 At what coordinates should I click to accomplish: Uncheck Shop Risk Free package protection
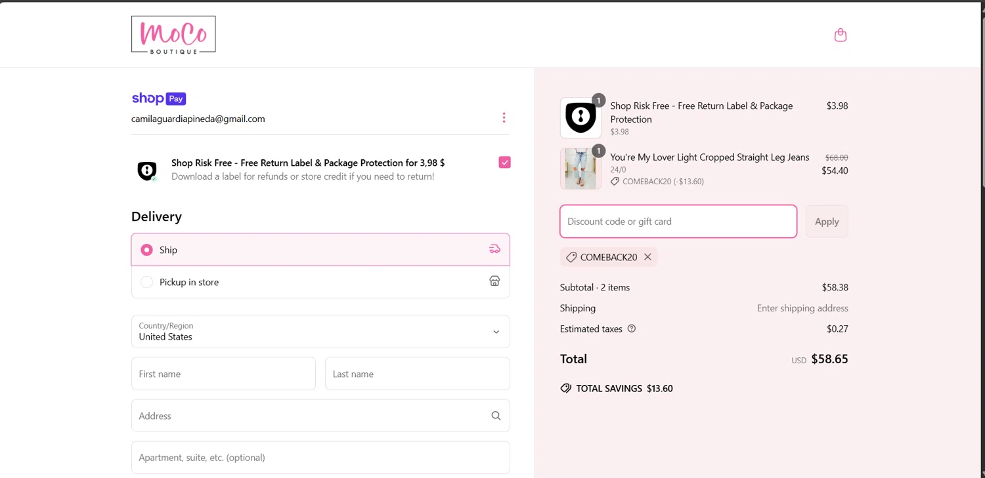point(504,163)
